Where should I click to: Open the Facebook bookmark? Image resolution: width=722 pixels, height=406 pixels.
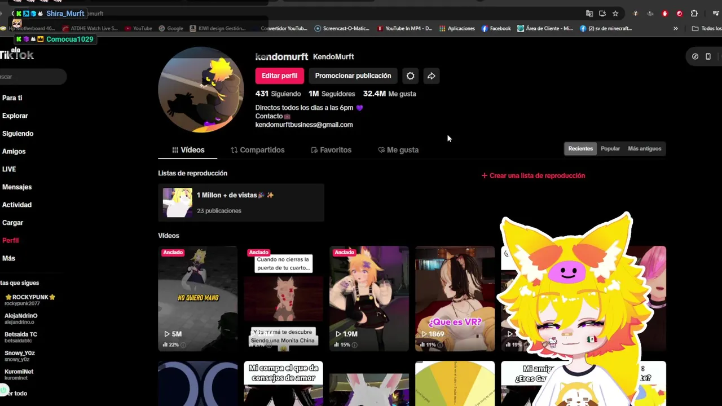point(496,28)
